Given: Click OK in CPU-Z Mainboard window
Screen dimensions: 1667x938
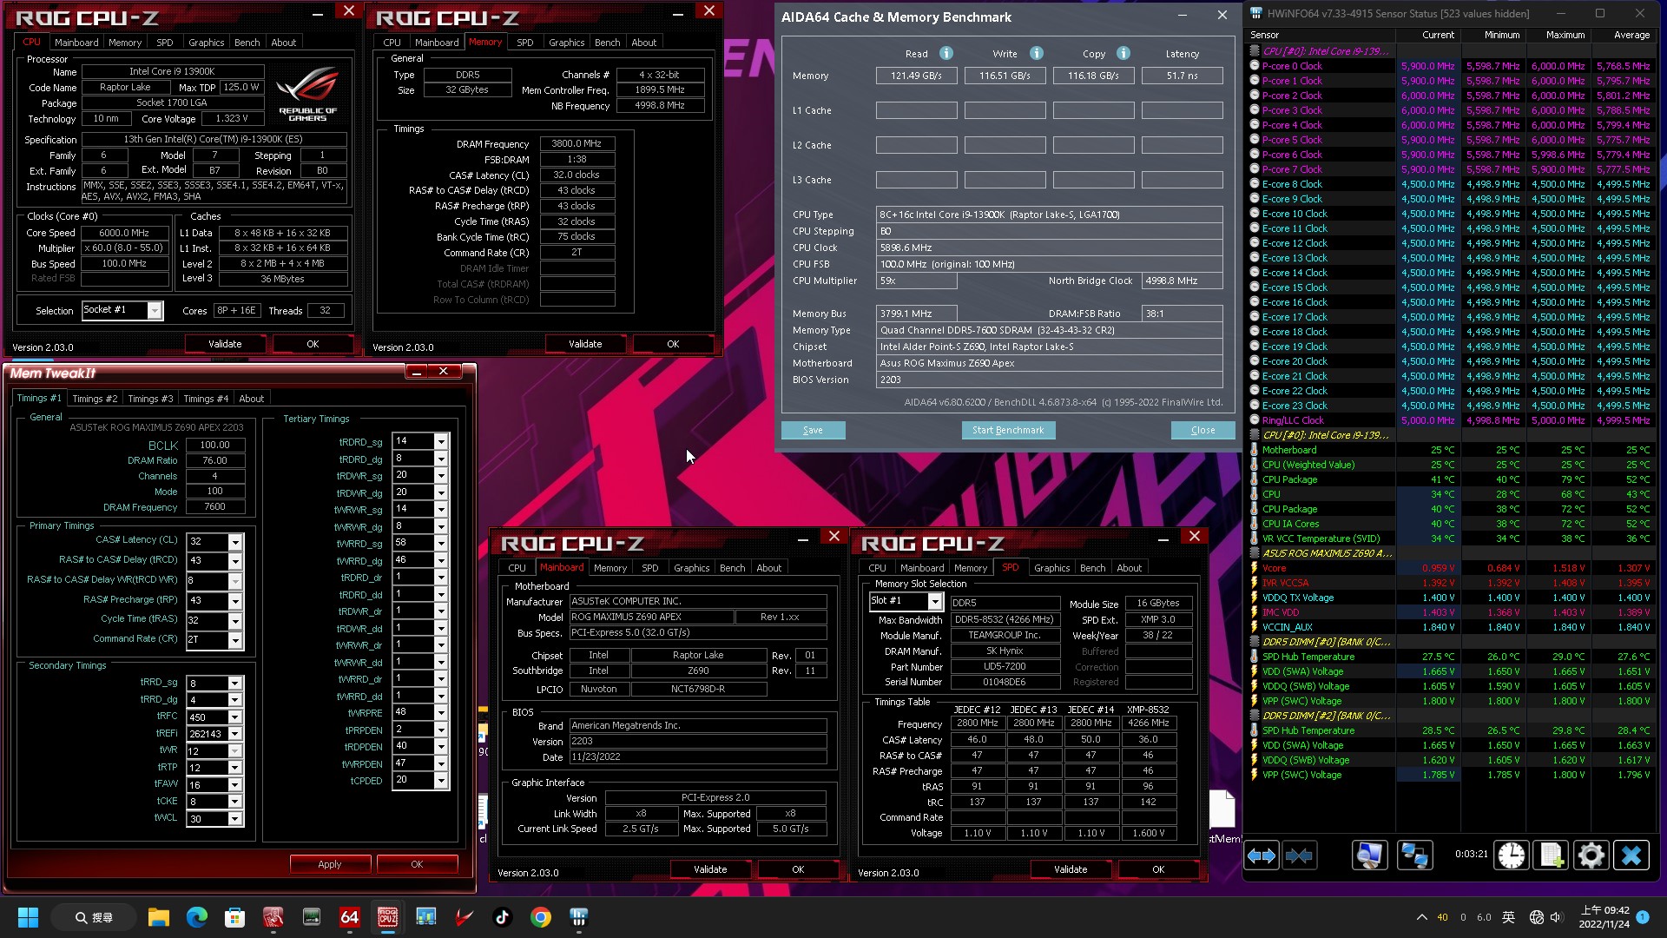Looking at the screenshot, I should (x=798, y=869).
